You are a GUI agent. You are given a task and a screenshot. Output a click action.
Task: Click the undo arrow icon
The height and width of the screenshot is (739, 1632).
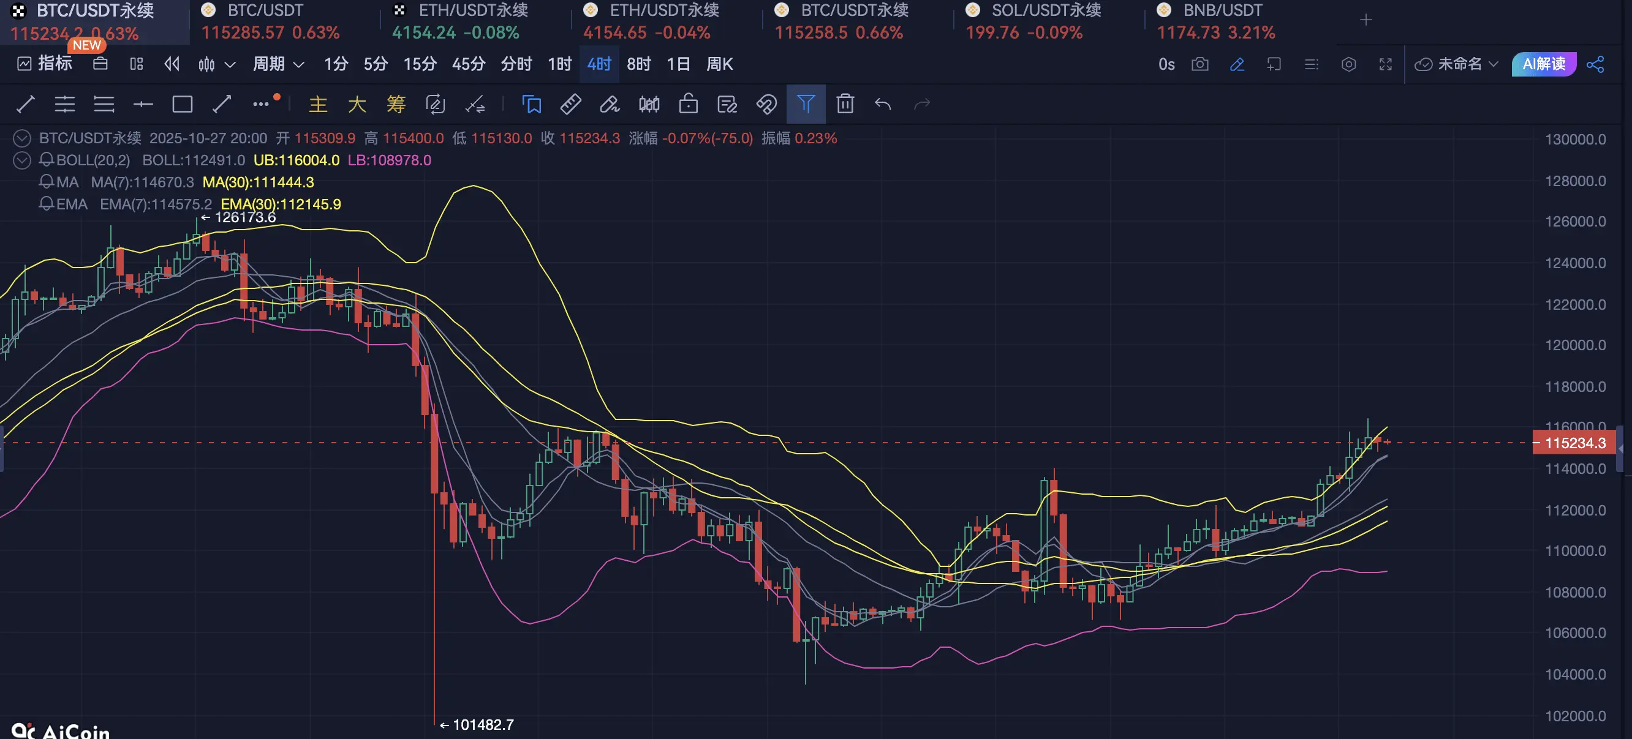pyautogui.click(x=883, y=104)
